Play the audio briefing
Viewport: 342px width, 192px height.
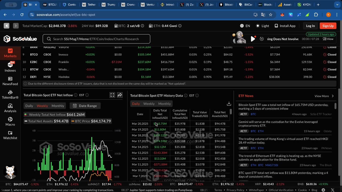(253, 39)
